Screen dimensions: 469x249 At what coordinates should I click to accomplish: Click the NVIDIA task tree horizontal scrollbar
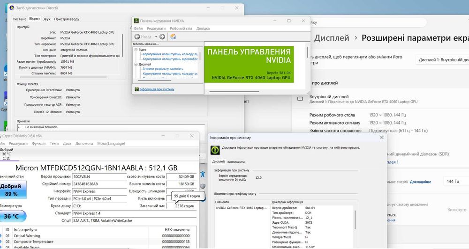coord(155,81)
